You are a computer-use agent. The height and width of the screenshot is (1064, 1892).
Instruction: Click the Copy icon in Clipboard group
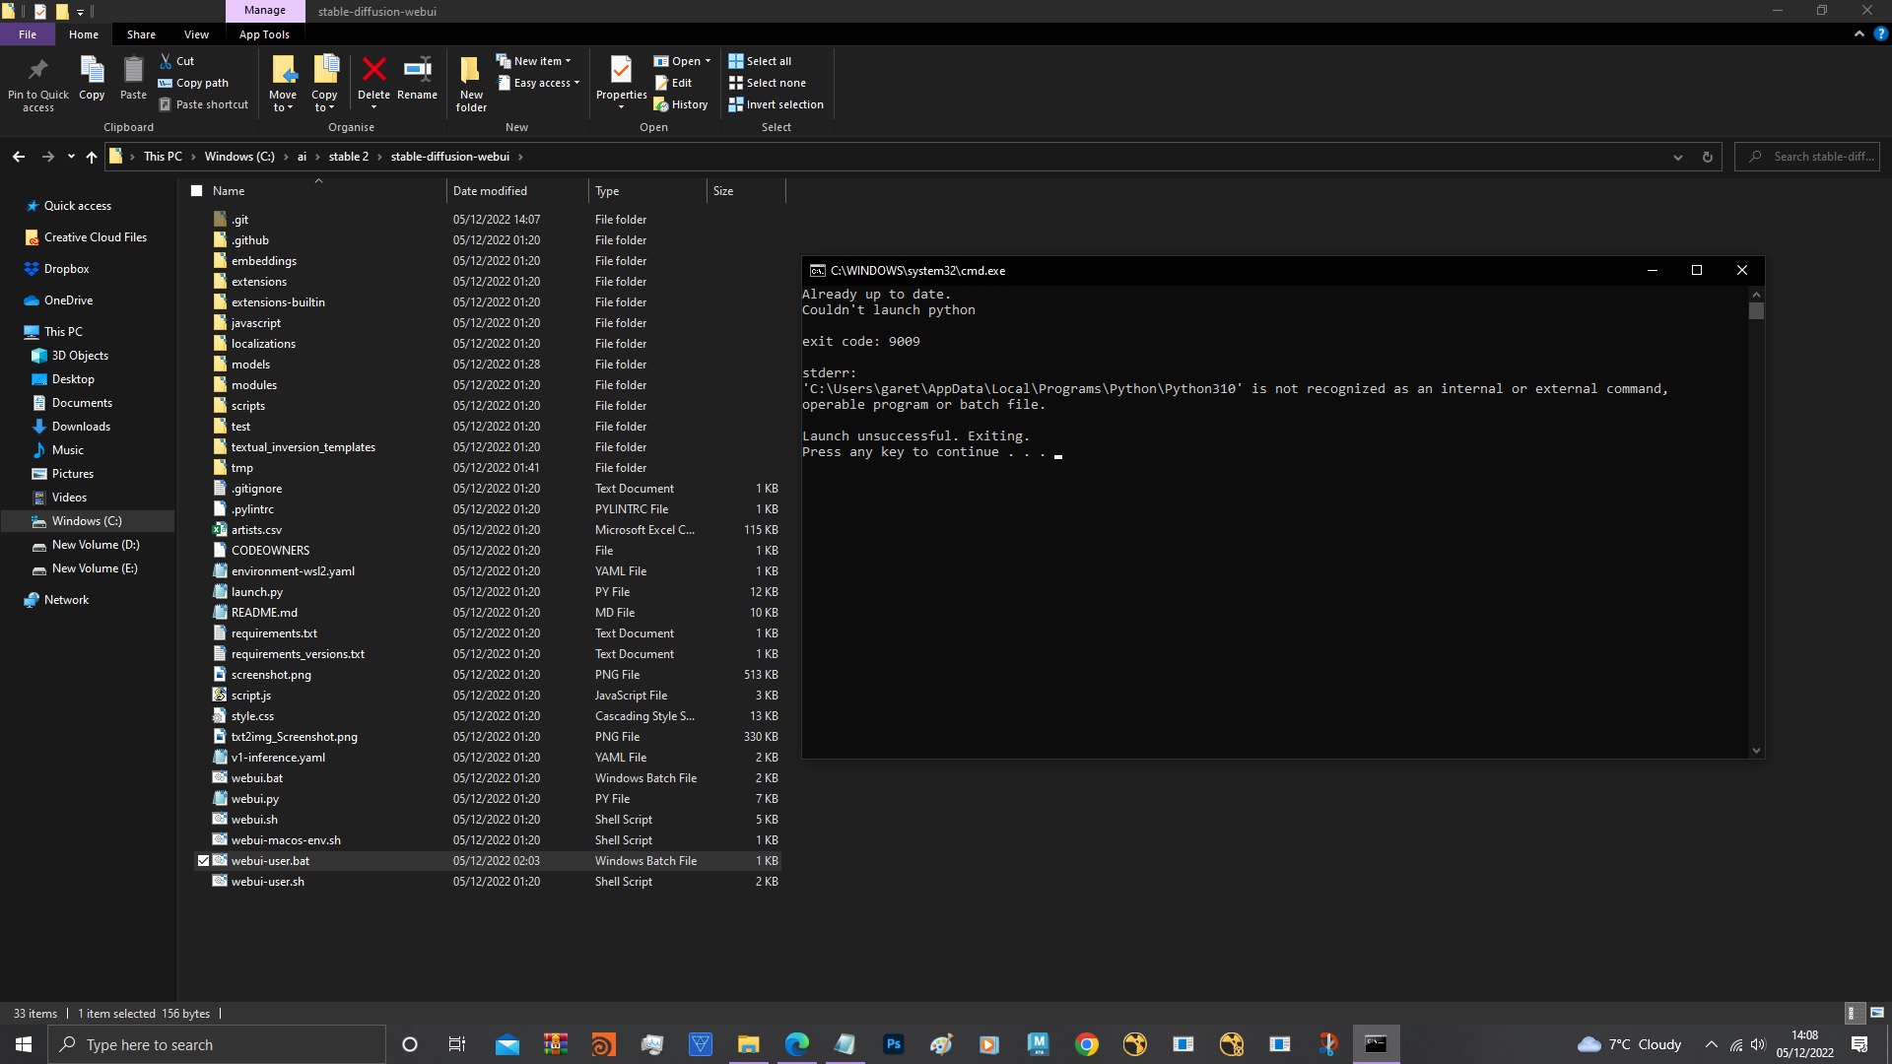[x=92, y=71]
